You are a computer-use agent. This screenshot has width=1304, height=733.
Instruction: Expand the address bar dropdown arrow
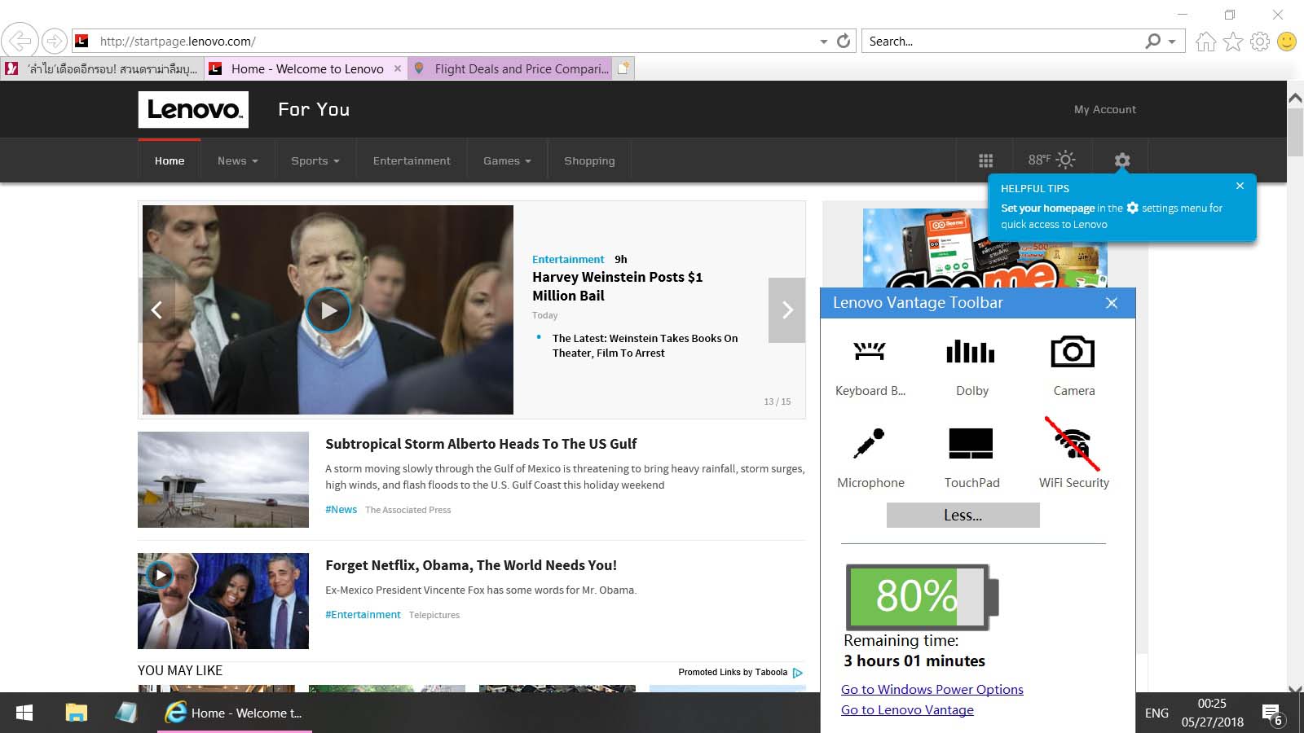click(x=824, y=42)
